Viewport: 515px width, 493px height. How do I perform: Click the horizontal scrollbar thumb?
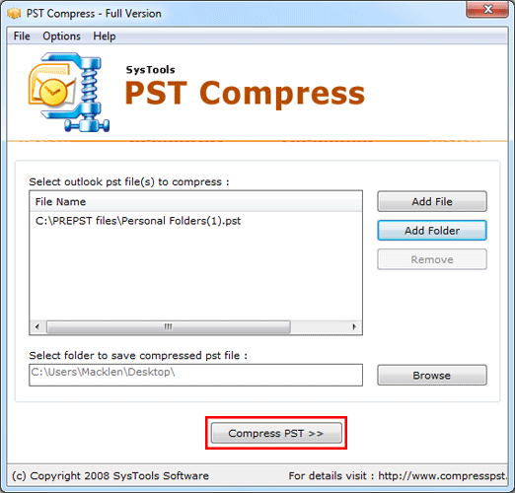point(169,326)
